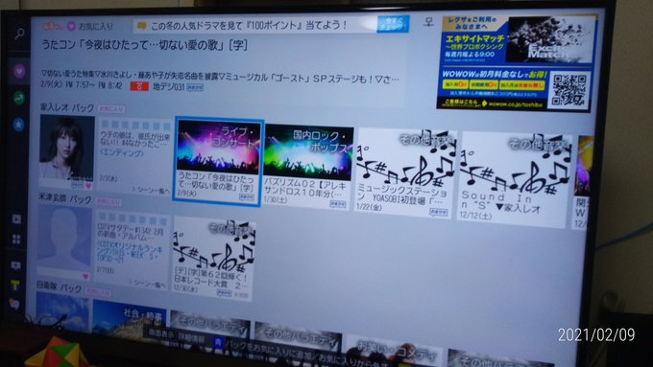Screen dimensions: 653x367
Task: Open the WOWOW エキサイトマッチ advertisement
Action: coord(517,63)
